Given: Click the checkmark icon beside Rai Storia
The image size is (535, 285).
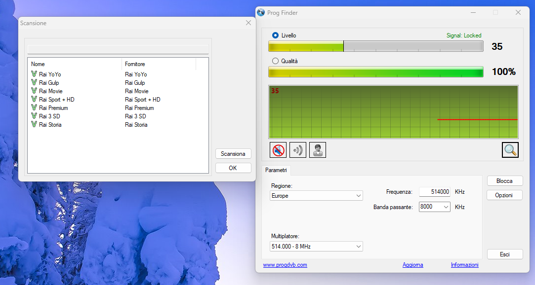Looking at the screenshot, I should pyautogui.click(x=34, y=124).
